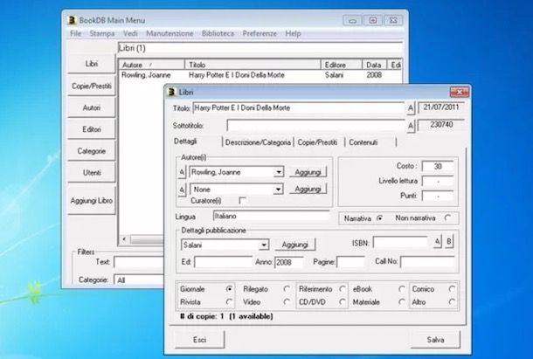Click the Autori sidebar button

click(x=92, y=107)
